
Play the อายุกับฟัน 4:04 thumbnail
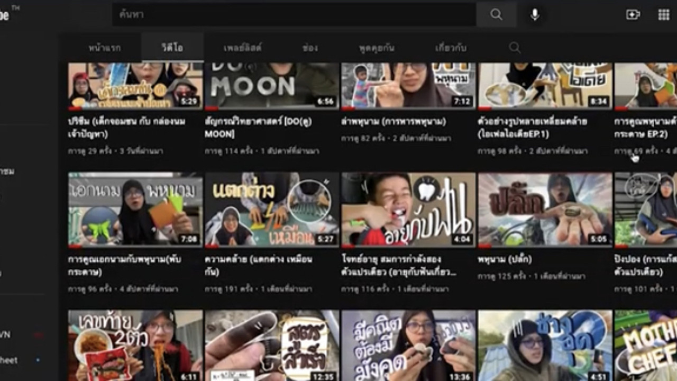[x=408, y=210]
